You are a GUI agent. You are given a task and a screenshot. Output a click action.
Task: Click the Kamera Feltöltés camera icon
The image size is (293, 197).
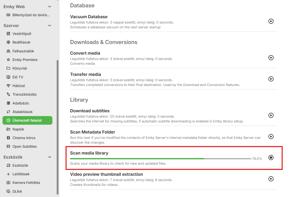tap(8, 183)
